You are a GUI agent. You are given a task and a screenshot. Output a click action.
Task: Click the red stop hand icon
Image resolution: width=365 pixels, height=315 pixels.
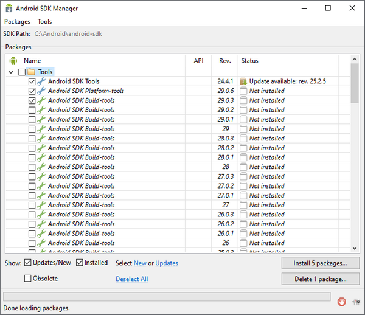tap(341, 302)
